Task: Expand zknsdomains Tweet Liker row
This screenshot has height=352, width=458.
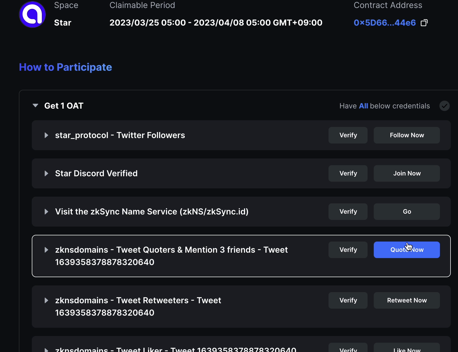Action: pos(46,350)
